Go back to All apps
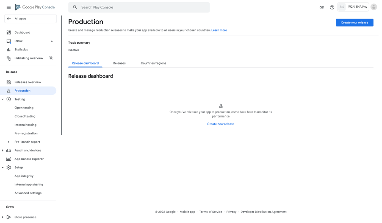Viewport: 382px width, 223px height. click(30, 19)
